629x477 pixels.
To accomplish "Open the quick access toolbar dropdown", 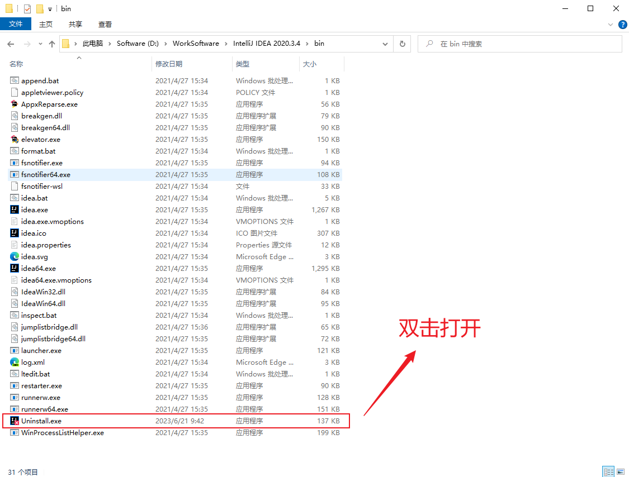I will point(50,9).
